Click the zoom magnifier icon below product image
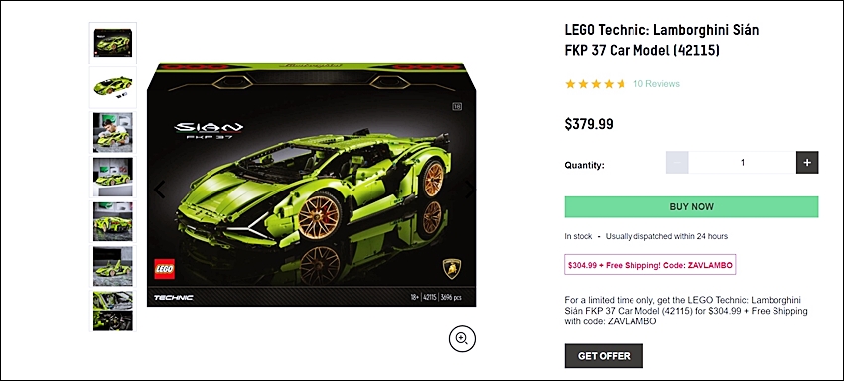The image size is (844, 381). coord(462,338)
